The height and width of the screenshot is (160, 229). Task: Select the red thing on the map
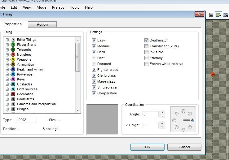click(213, 74)
